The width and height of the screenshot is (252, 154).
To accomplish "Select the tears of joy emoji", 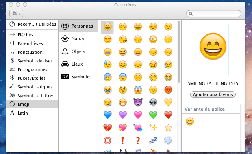I will point(107,90).
